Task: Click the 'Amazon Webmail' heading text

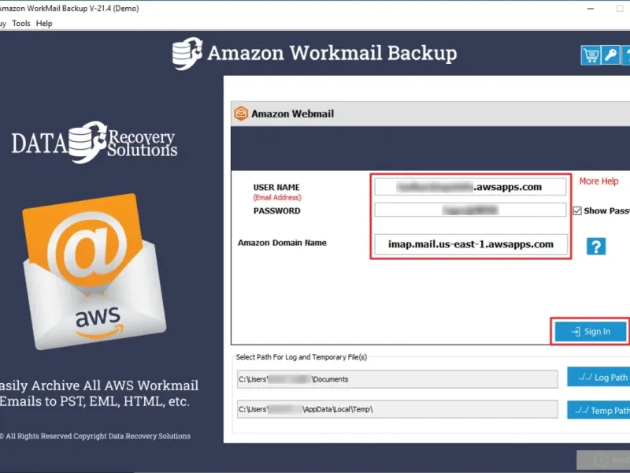Action: coord(292,114)
